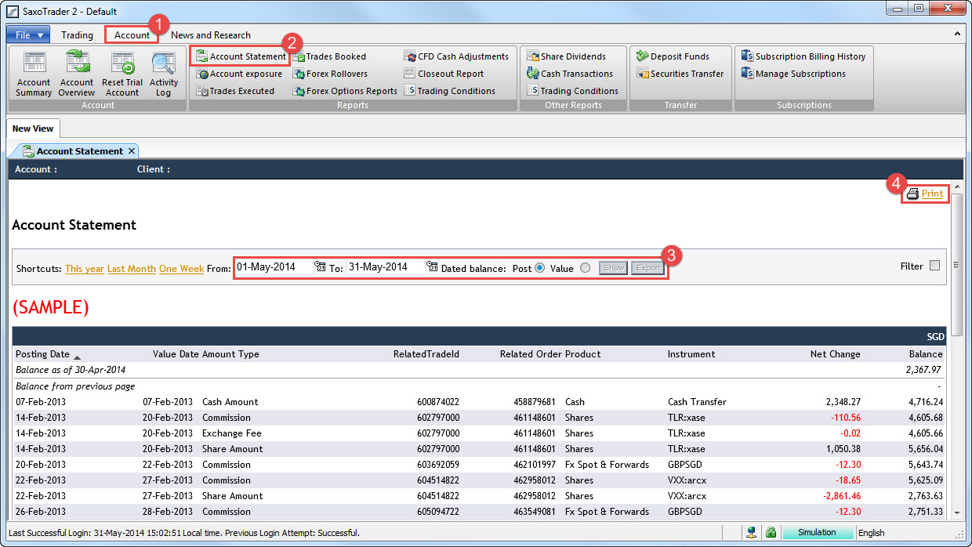Viewport: 972px width, 547px height.
Task: Open Forex Options Reports
Action: tap(345, 91)
